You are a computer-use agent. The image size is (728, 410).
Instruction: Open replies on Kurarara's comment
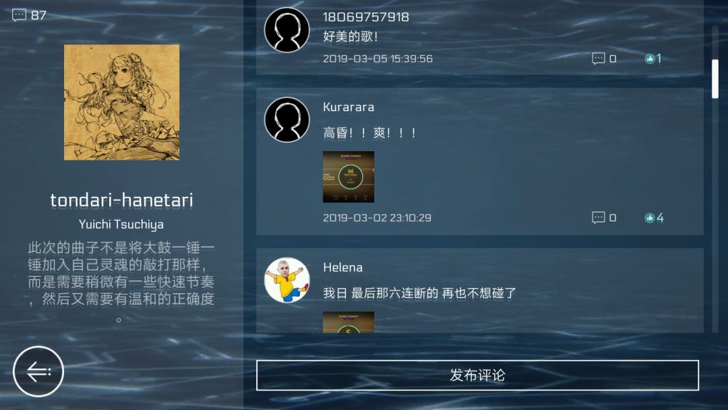tap(604, 218)
